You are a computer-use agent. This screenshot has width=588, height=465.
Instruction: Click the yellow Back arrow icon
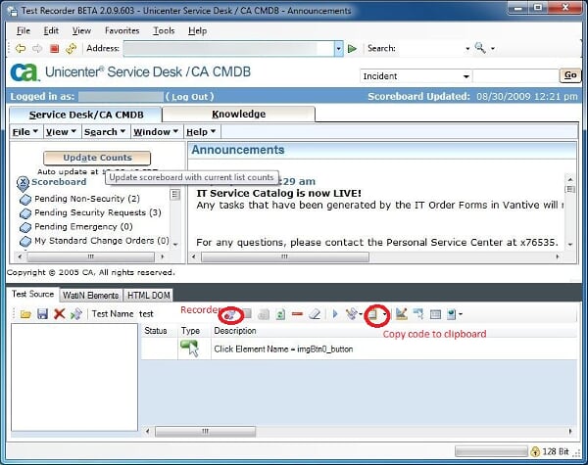coord(21,48)
